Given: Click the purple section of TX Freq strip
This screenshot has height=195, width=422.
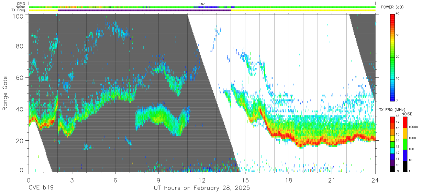Looking at the screenshot, I should click(x=144, y=10).
